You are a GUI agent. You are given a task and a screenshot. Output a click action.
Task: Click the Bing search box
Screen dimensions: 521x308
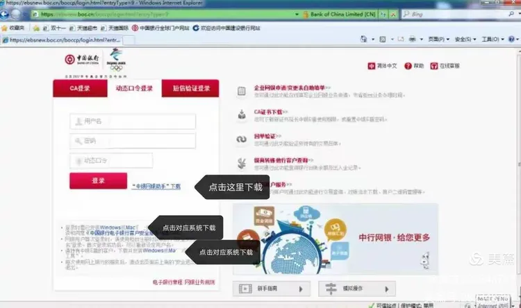click(x=454, y=14)
